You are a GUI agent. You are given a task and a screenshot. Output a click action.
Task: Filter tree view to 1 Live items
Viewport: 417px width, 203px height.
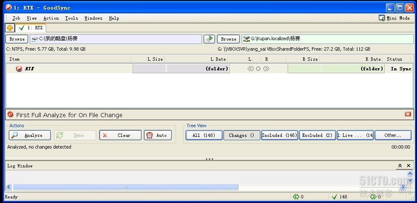(x=355, y=135)
